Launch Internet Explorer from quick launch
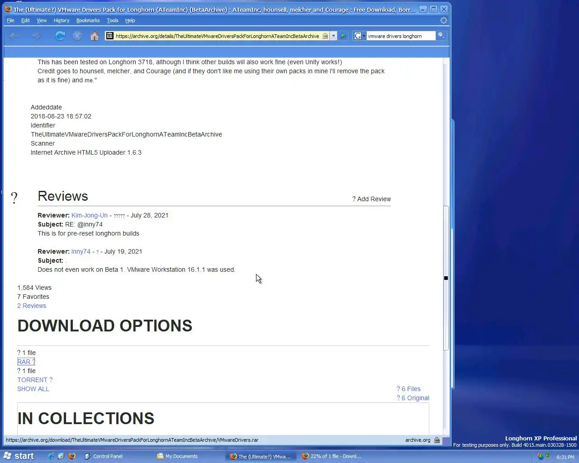The height and width of the screenshot is (463, 579). pyautogui.click(x=51, y=456)
